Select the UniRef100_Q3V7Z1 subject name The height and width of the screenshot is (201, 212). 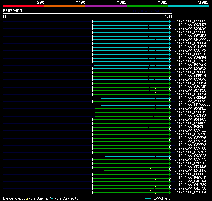point(190,131)
